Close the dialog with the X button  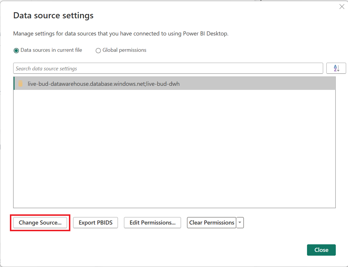click(342, 7)
